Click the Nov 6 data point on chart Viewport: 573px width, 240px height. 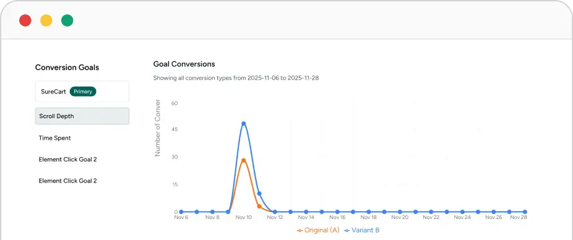point(181,212)
